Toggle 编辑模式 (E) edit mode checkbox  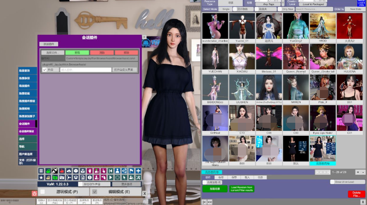pos(95,191)
